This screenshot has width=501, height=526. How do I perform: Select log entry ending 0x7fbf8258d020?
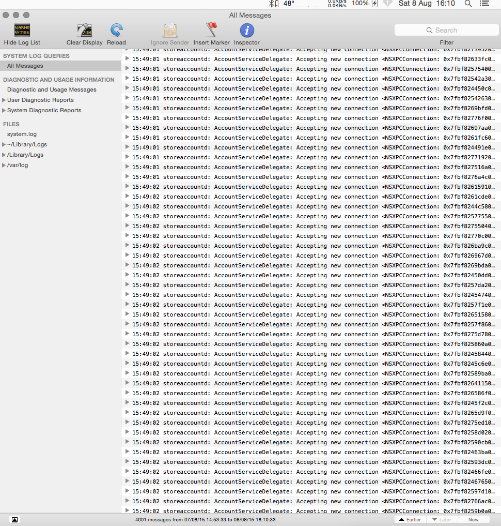click(x=311, y=432)
